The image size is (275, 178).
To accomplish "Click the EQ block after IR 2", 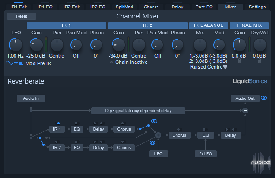I will pyautogui.click(x=77, y=148).
